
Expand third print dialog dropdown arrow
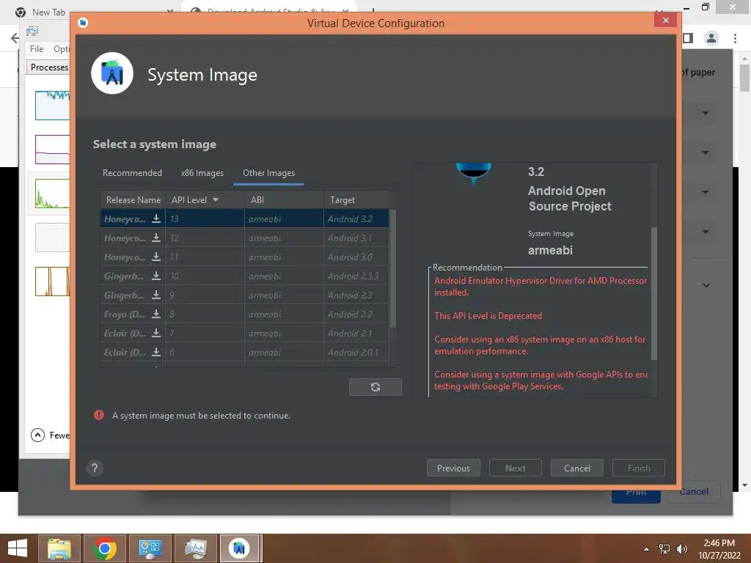(x=706, y=193)
